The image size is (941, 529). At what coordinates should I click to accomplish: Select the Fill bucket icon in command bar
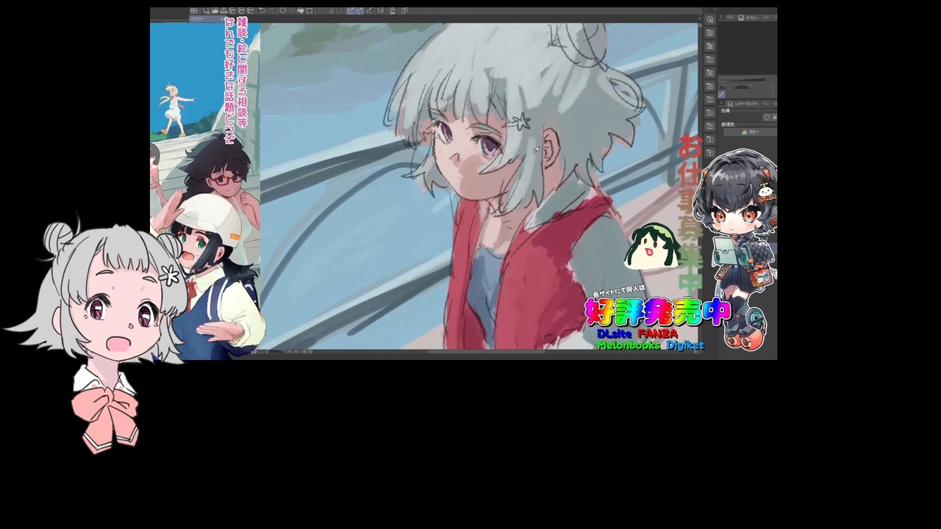[x=301, y=11]
